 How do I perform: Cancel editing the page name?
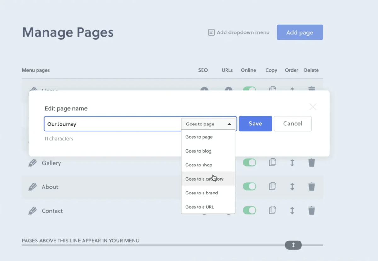point(292,124)
